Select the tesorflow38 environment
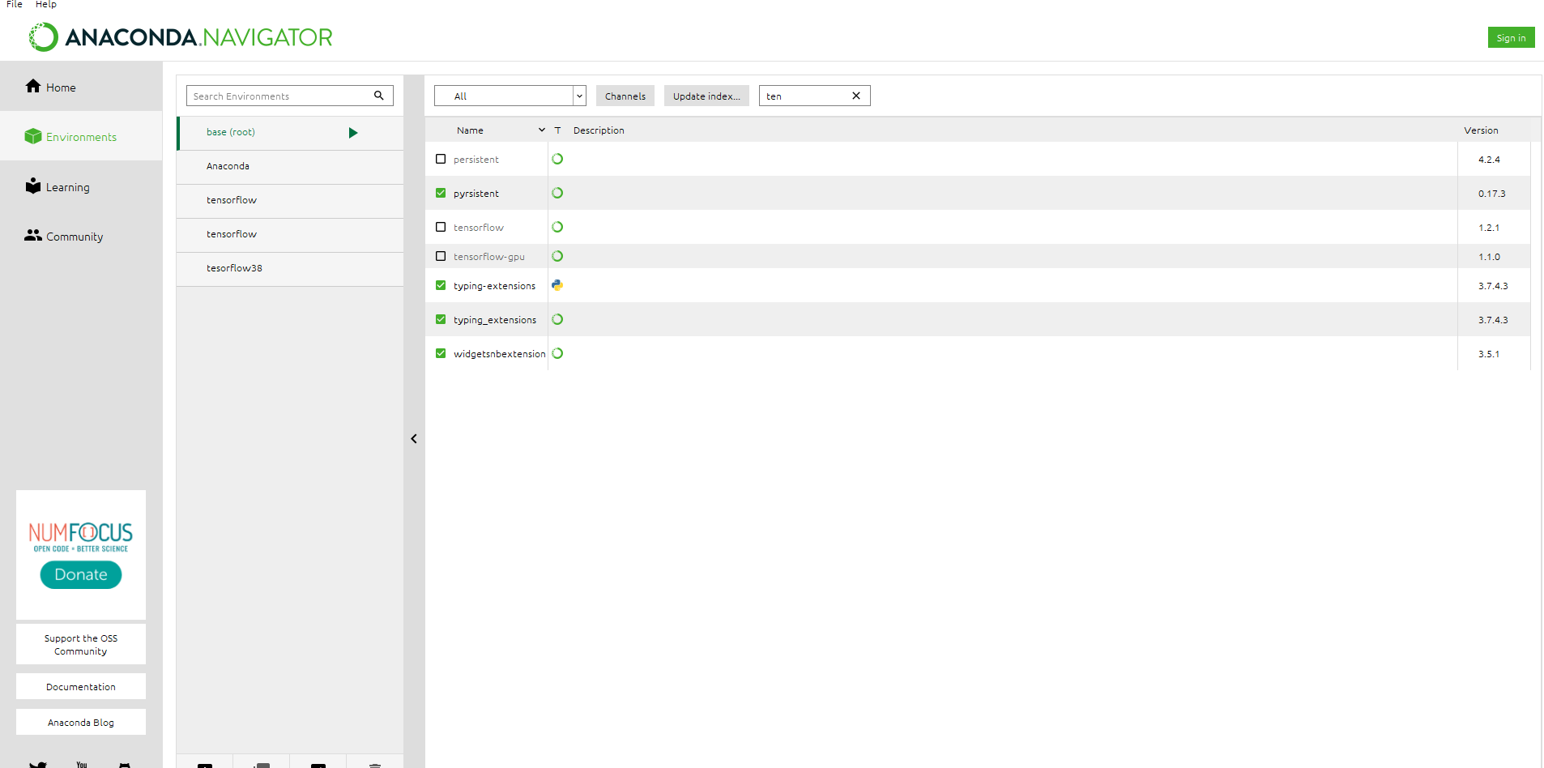Screen dimensions: 1544x768 290,268
